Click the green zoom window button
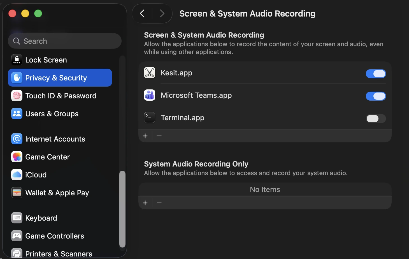The height and width of the screenshot is (259, 409). pos(38,13)
